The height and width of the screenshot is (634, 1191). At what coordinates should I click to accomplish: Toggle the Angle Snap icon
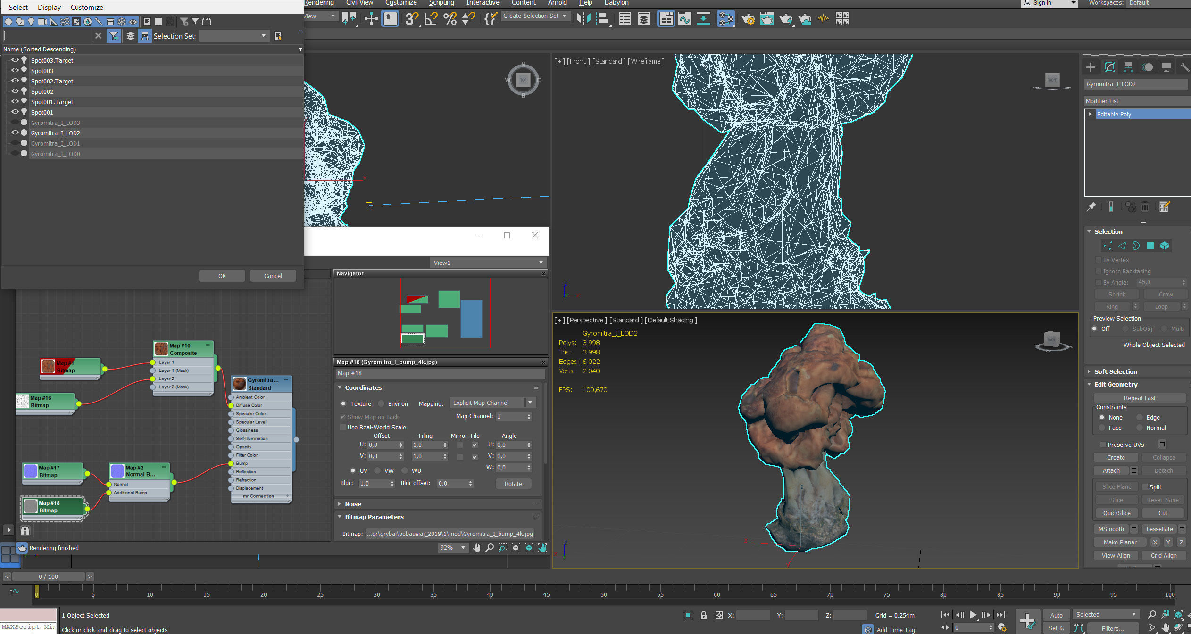click(x=430, y=18)
